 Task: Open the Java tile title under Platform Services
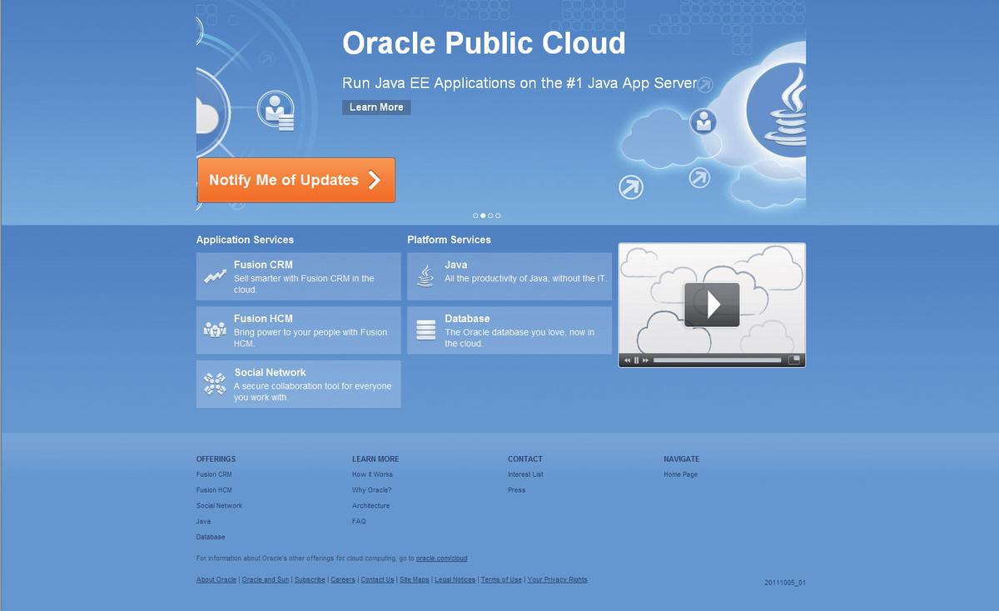[455, 265]
